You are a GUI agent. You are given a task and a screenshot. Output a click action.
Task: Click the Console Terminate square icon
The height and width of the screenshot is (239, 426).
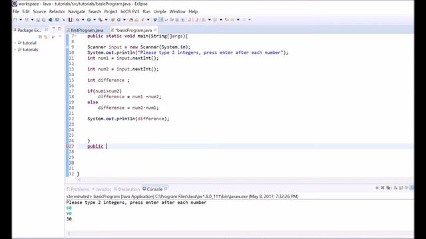(x=377, y=188)
